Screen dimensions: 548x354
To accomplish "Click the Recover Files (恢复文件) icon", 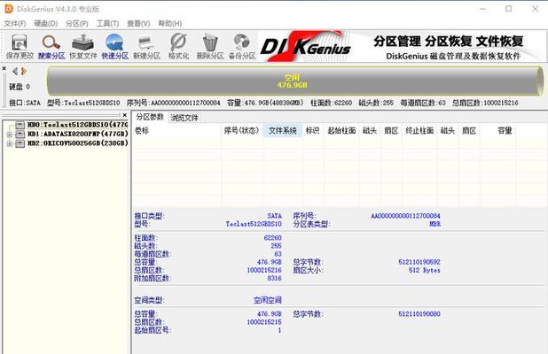I will [82, 46].
